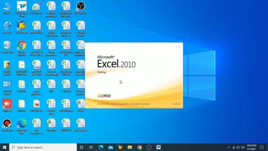Select user folder with person icon
This screenshot has height=151, width=268.
tap(7, 68)
